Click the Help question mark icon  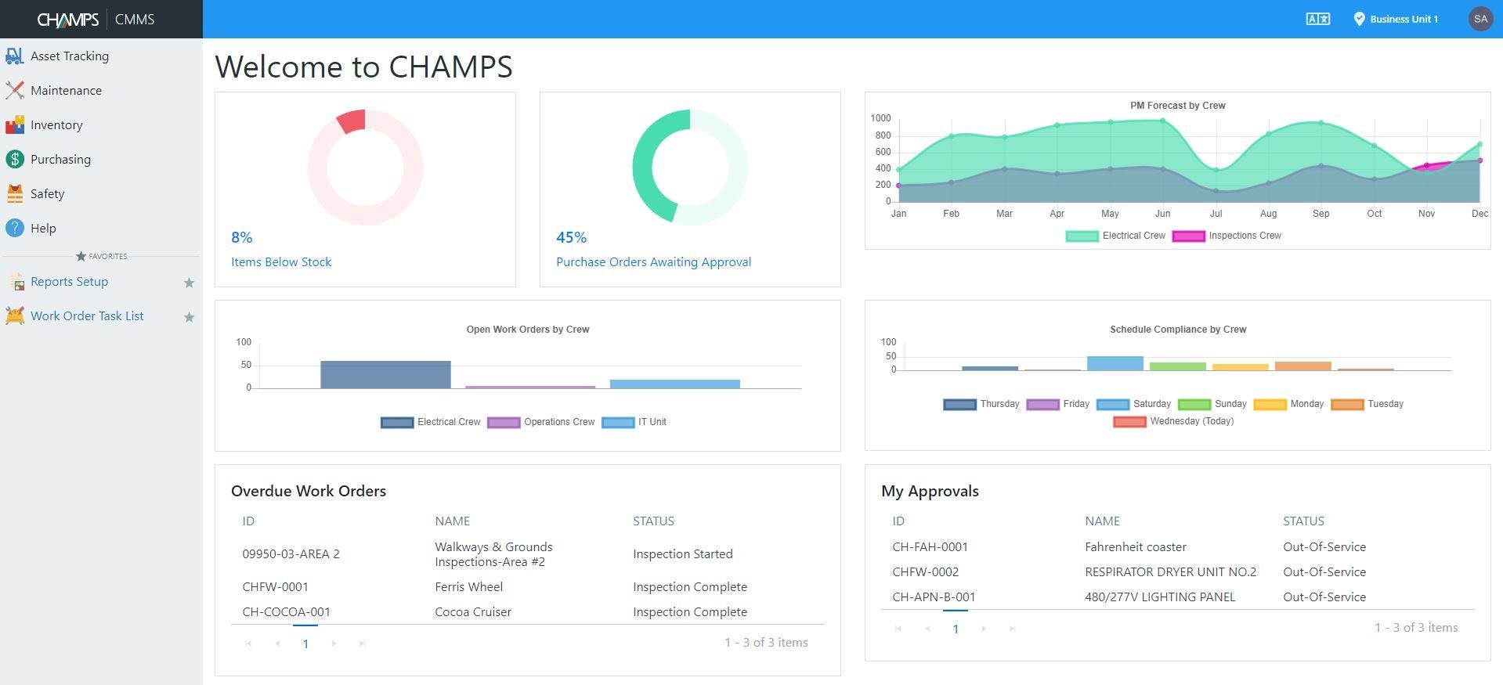14,229
